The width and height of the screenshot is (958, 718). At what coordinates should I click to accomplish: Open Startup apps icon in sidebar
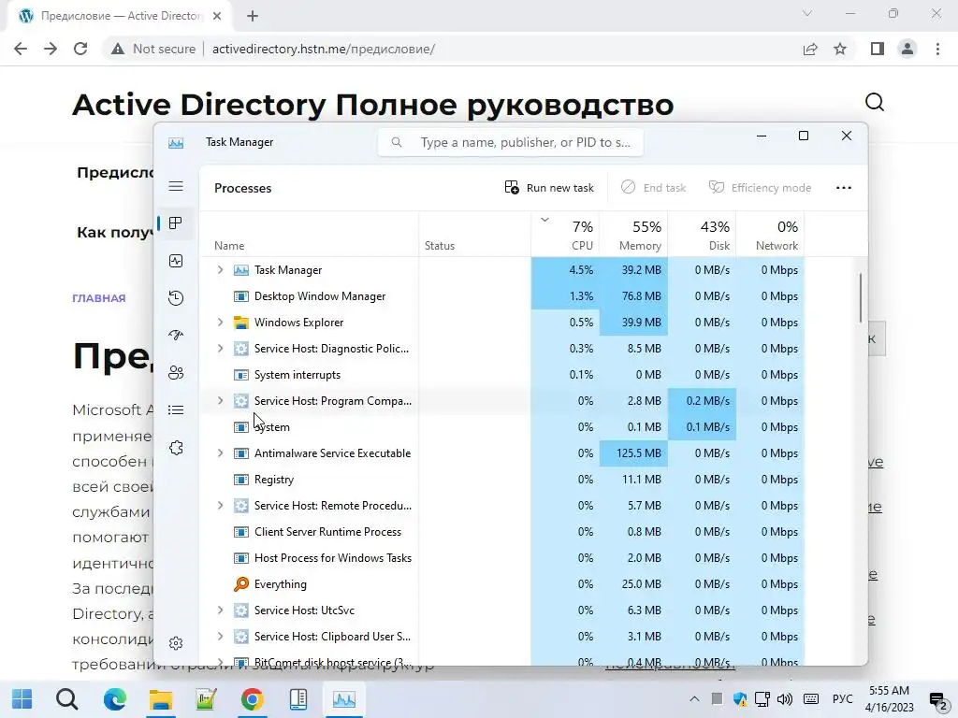coord(176,336)
